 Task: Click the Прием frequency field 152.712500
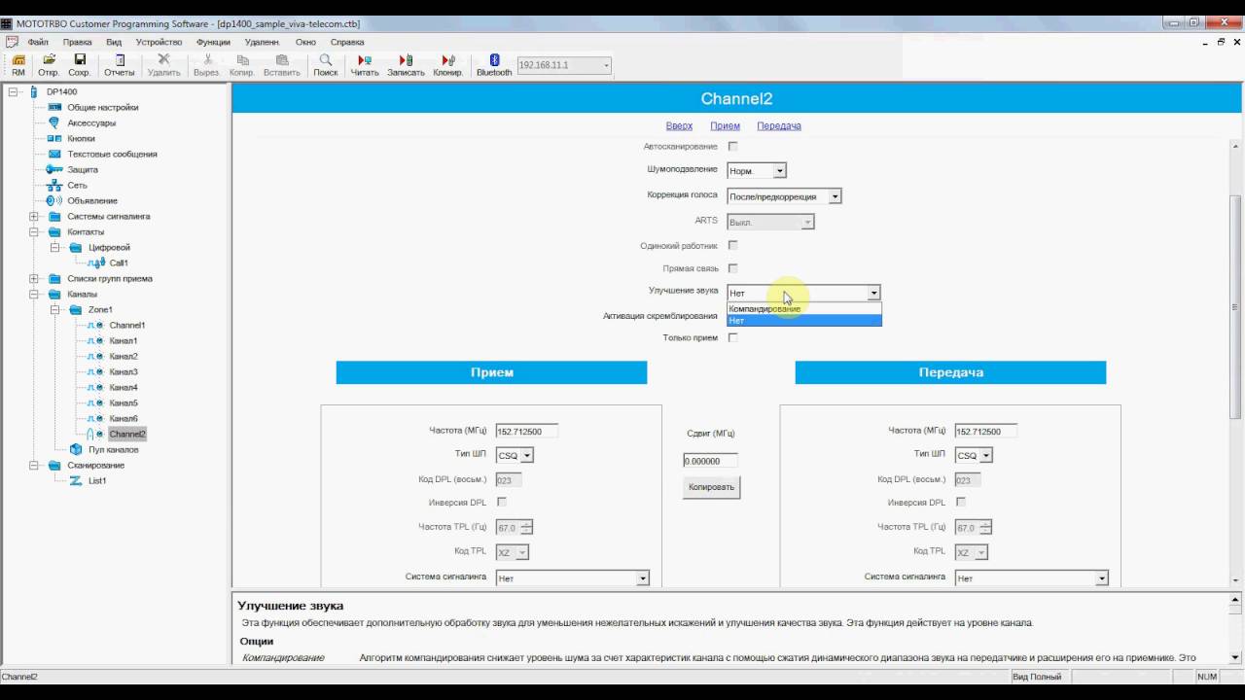coord(526,431)
